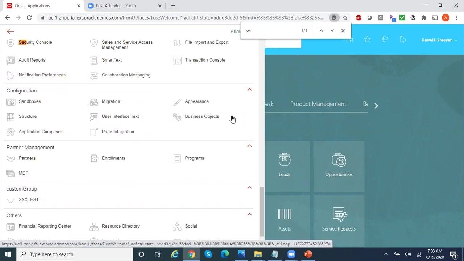Open the Transaction Console icon

tap(177, 60)
